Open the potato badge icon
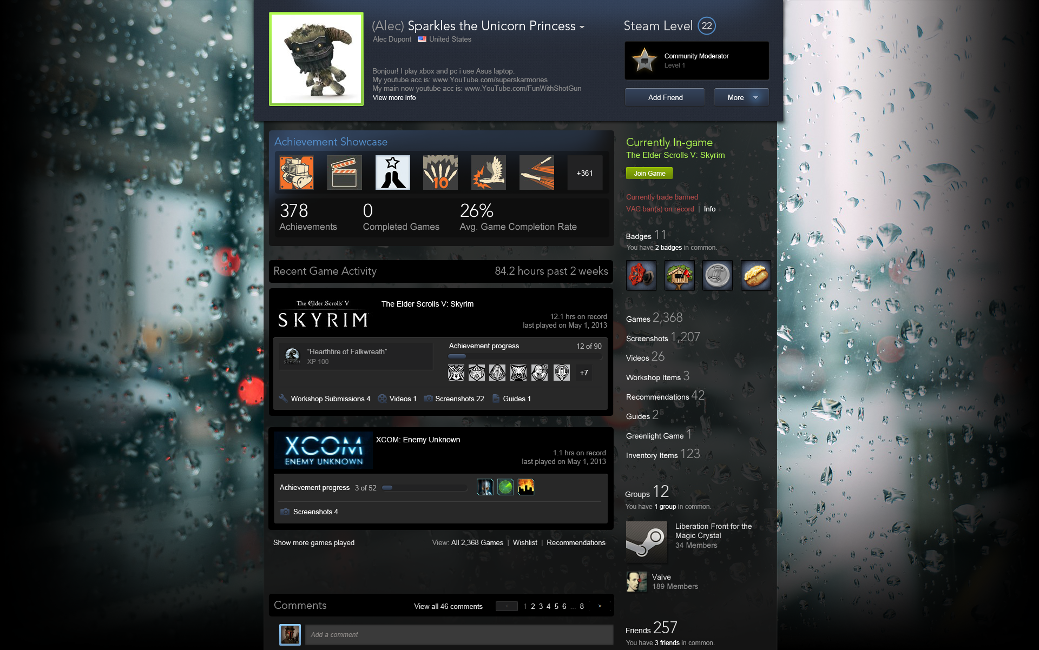The image size is (1039, 650). 755,275
